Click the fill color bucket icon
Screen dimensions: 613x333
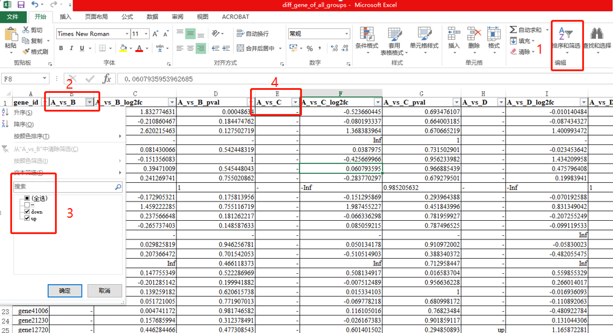click(123, 48)
